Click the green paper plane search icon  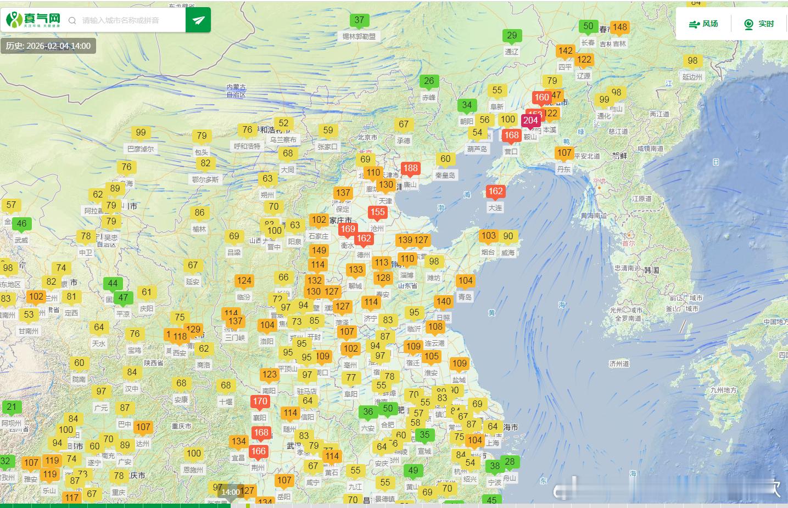point(197,20)
